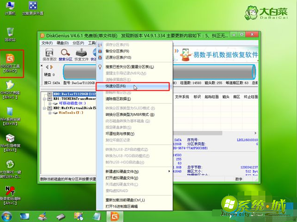Screen dimensions: 297x222
Task: Click the 保存更改 toolbar icon
Action: coord(49,54)
